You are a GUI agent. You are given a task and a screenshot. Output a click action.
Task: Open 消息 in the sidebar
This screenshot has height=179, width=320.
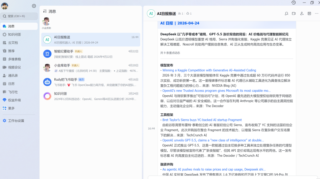[19, 26]
